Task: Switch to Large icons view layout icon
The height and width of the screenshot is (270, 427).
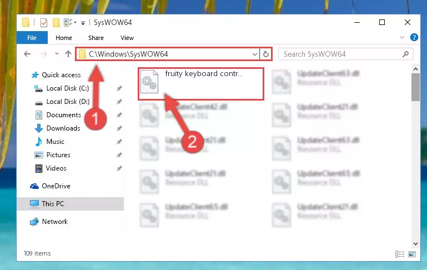Action: click(412, 254)
